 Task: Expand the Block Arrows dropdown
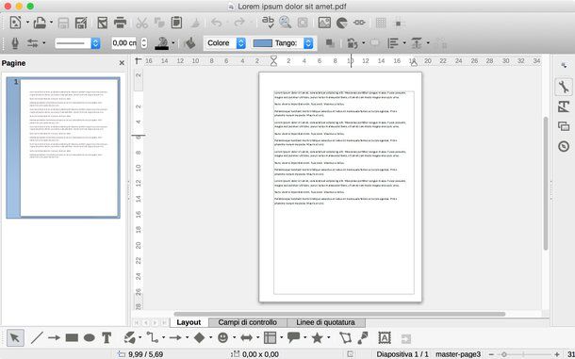click(257, 337)
